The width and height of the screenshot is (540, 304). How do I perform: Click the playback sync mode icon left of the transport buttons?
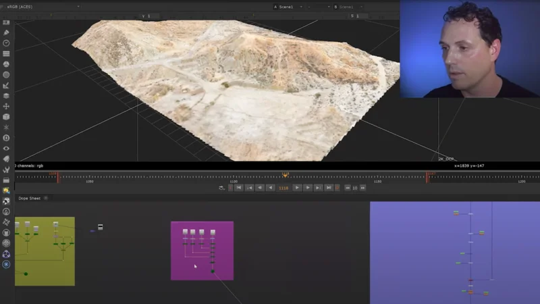(221, 188)
